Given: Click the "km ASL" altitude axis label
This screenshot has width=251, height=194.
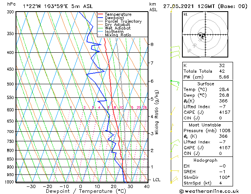Looking at the screenshot, I should [153, 7].
